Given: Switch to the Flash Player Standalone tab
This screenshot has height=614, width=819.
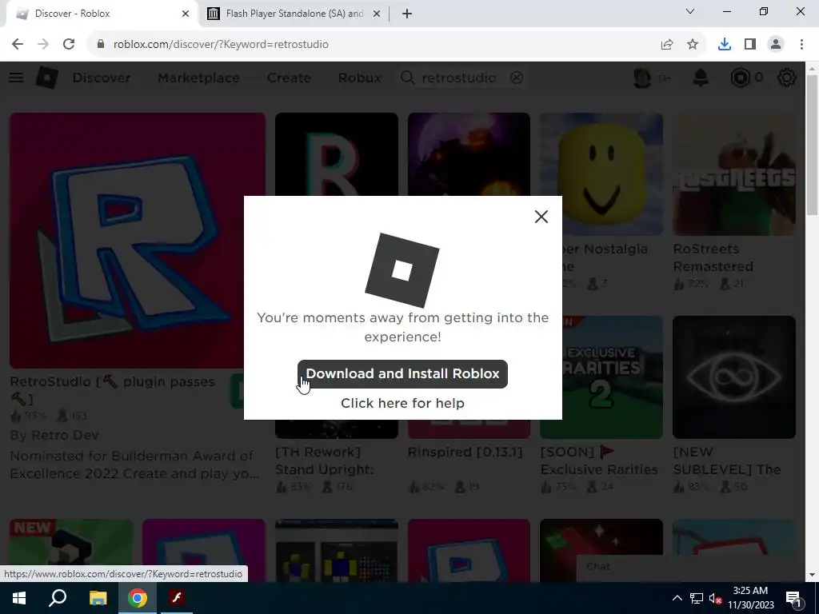Looking at the screenshot, I should [x=294, y=14].
